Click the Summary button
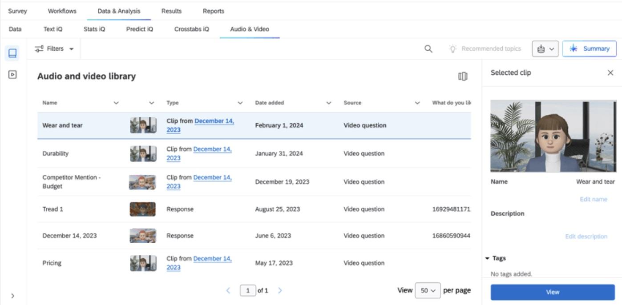 [x=589, y=49]
